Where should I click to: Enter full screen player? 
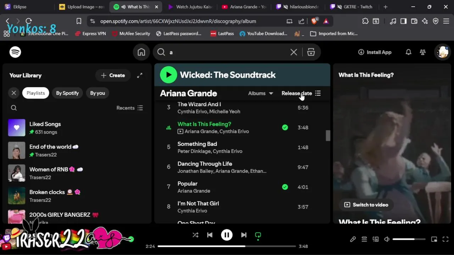pos(445,239)
